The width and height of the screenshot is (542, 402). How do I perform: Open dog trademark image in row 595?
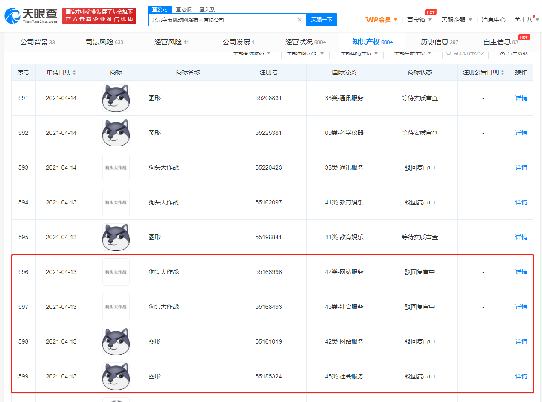pos(116,237)
